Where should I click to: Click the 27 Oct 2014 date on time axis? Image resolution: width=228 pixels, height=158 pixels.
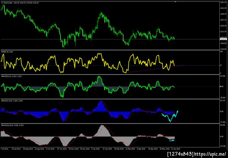pyautogui.click(x=62, y=149)
